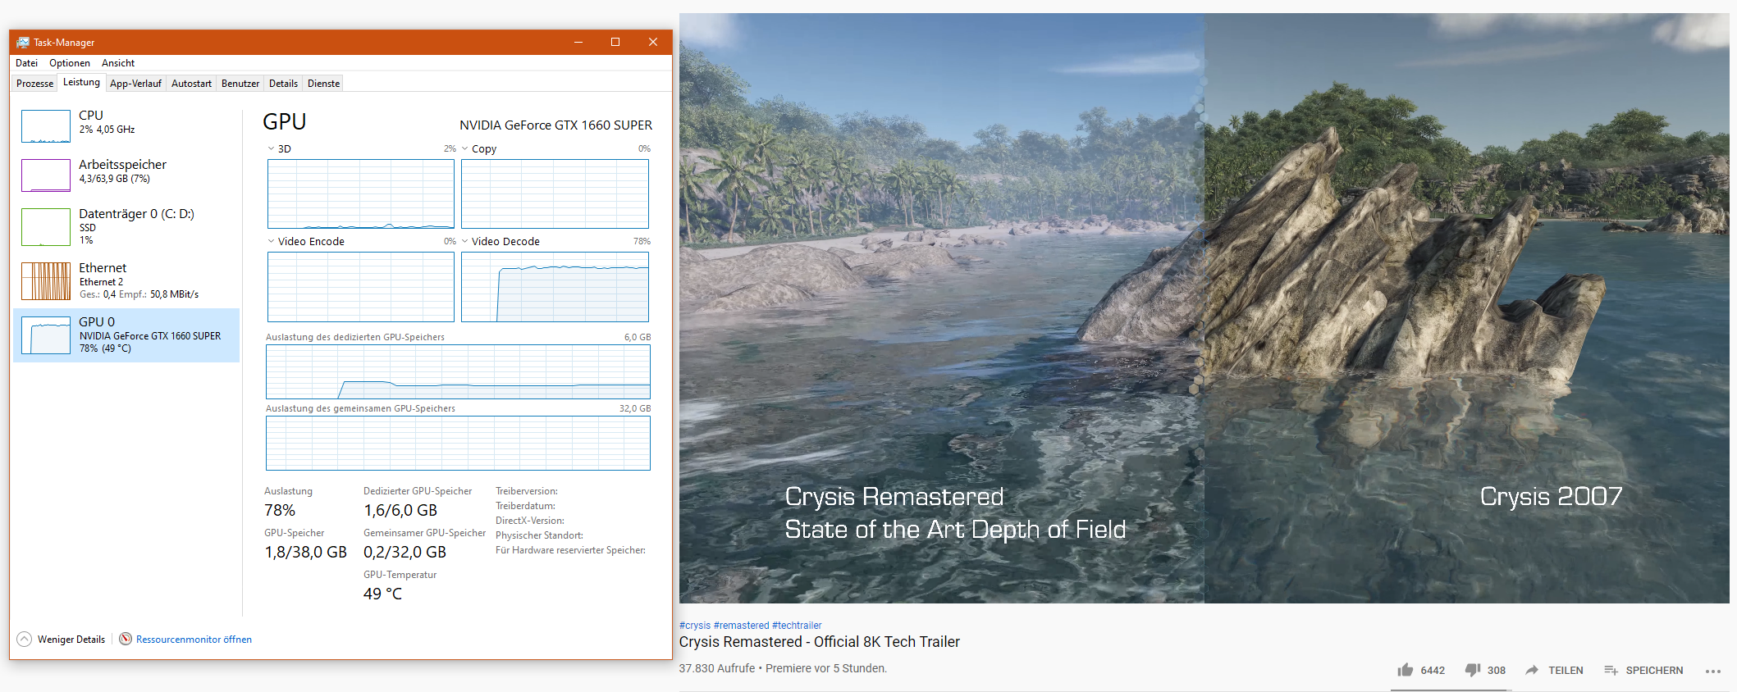The image size is (1737, 692).
Task: Click the Video Decode usage graph
Action: [555, 287]
